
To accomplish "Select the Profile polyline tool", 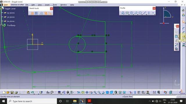I will click(123, 13).
